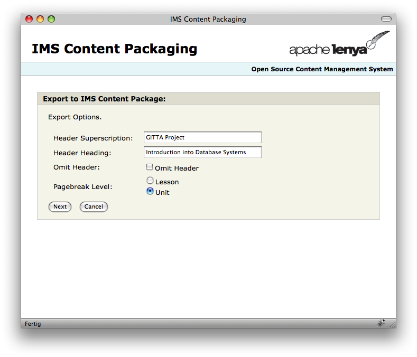417x357 pixels.
Task: Select the Lesson pagebreak level
Action: [150, 181]
